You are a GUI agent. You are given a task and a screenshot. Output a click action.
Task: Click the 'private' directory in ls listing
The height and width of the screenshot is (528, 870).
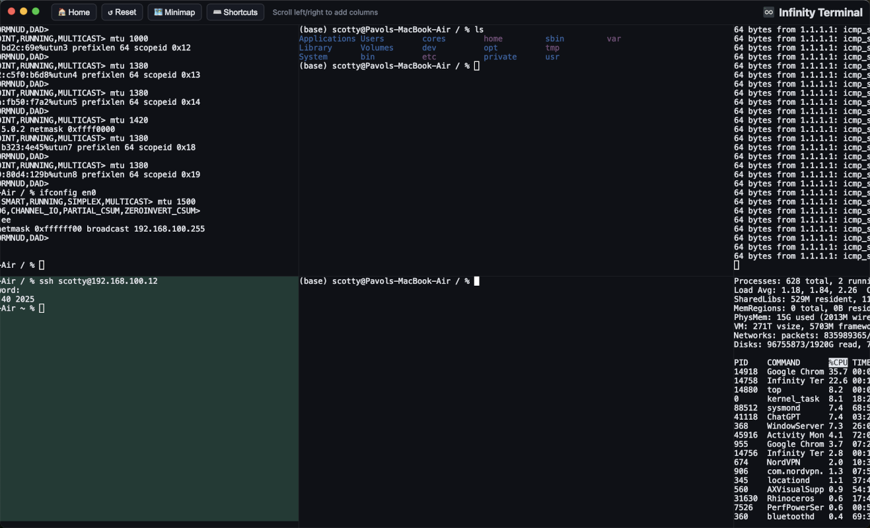500,57
